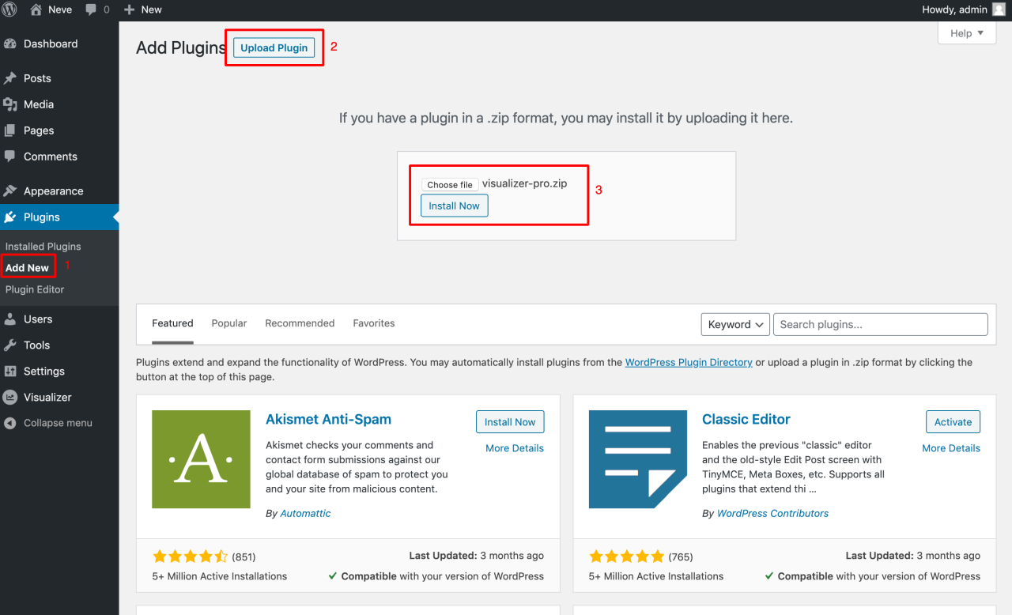Install Akismet Anti-Spam now

pyautogui.click(x=510, y=421)
